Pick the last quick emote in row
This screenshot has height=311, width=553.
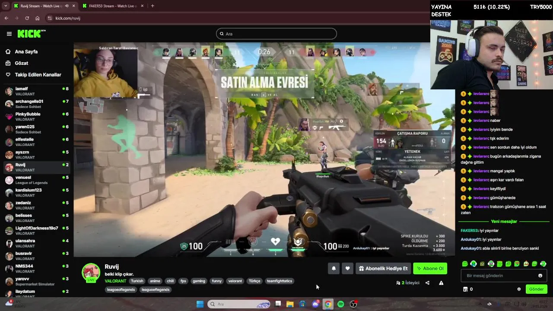pos(543,263)
